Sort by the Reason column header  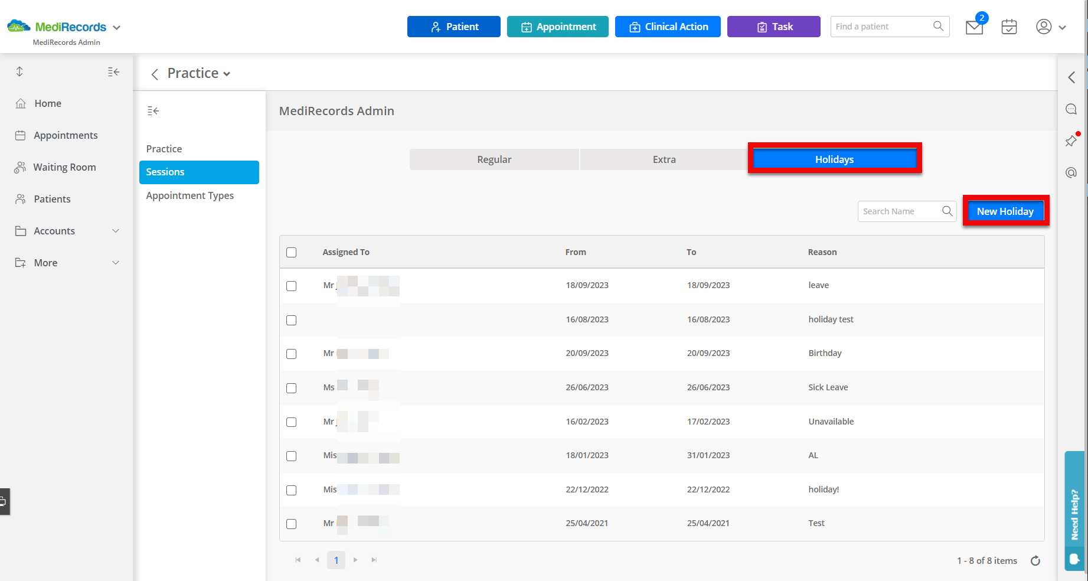point(822,252)
